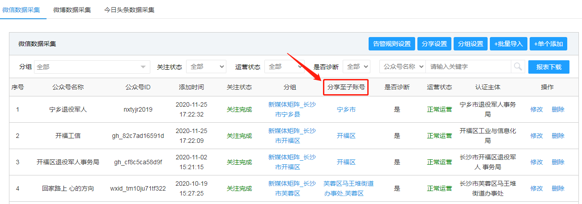Screen dimensions: 582x204
Task: Click 新媒体矩阵_长沙市芙蓉区 group link
Action: click(x=292, y=188)
